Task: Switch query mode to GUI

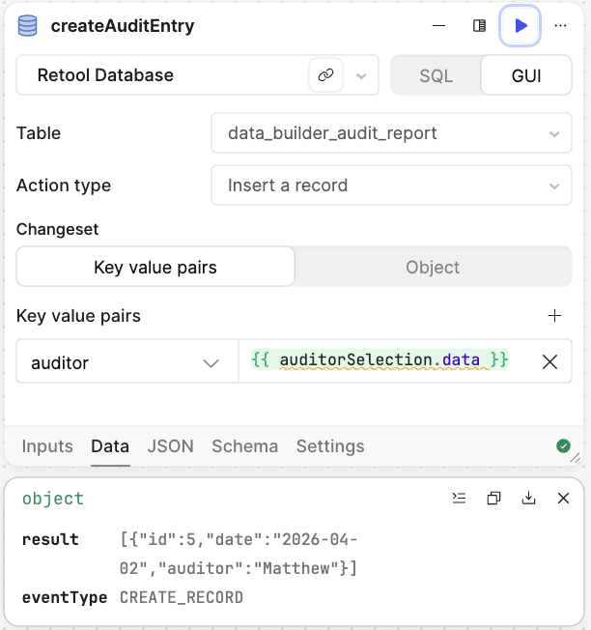Action: 526,75
